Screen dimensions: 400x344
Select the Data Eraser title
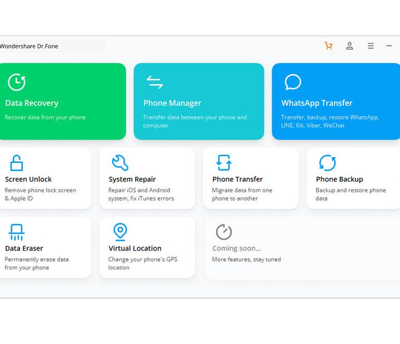pos(24,248)
